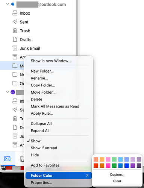Click the Archive box icon under outlook.com
144x188 pixels.
pos(15,57)
